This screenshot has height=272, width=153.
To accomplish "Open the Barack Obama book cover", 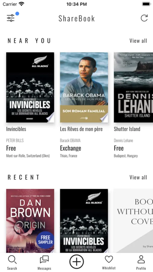I will [84, 87].
